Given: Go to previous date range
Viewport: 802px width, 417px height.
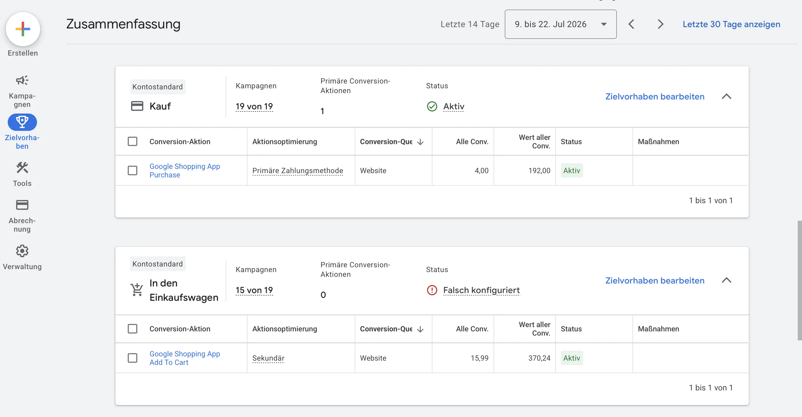Looking at the screenshot, I should (631, 24).
